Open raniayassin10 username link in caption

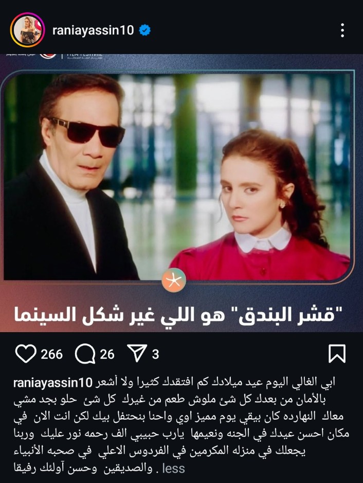[53, 382]
